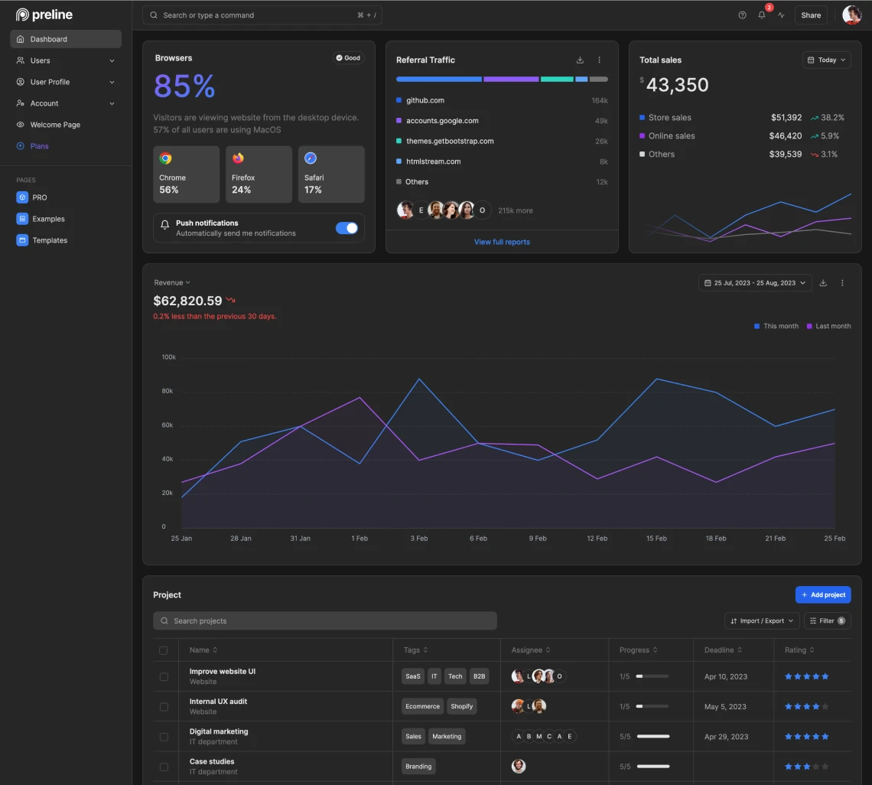Click the activity pulse icon in header
The width and height of the screenshot is (872, 785).
point(781,15)
